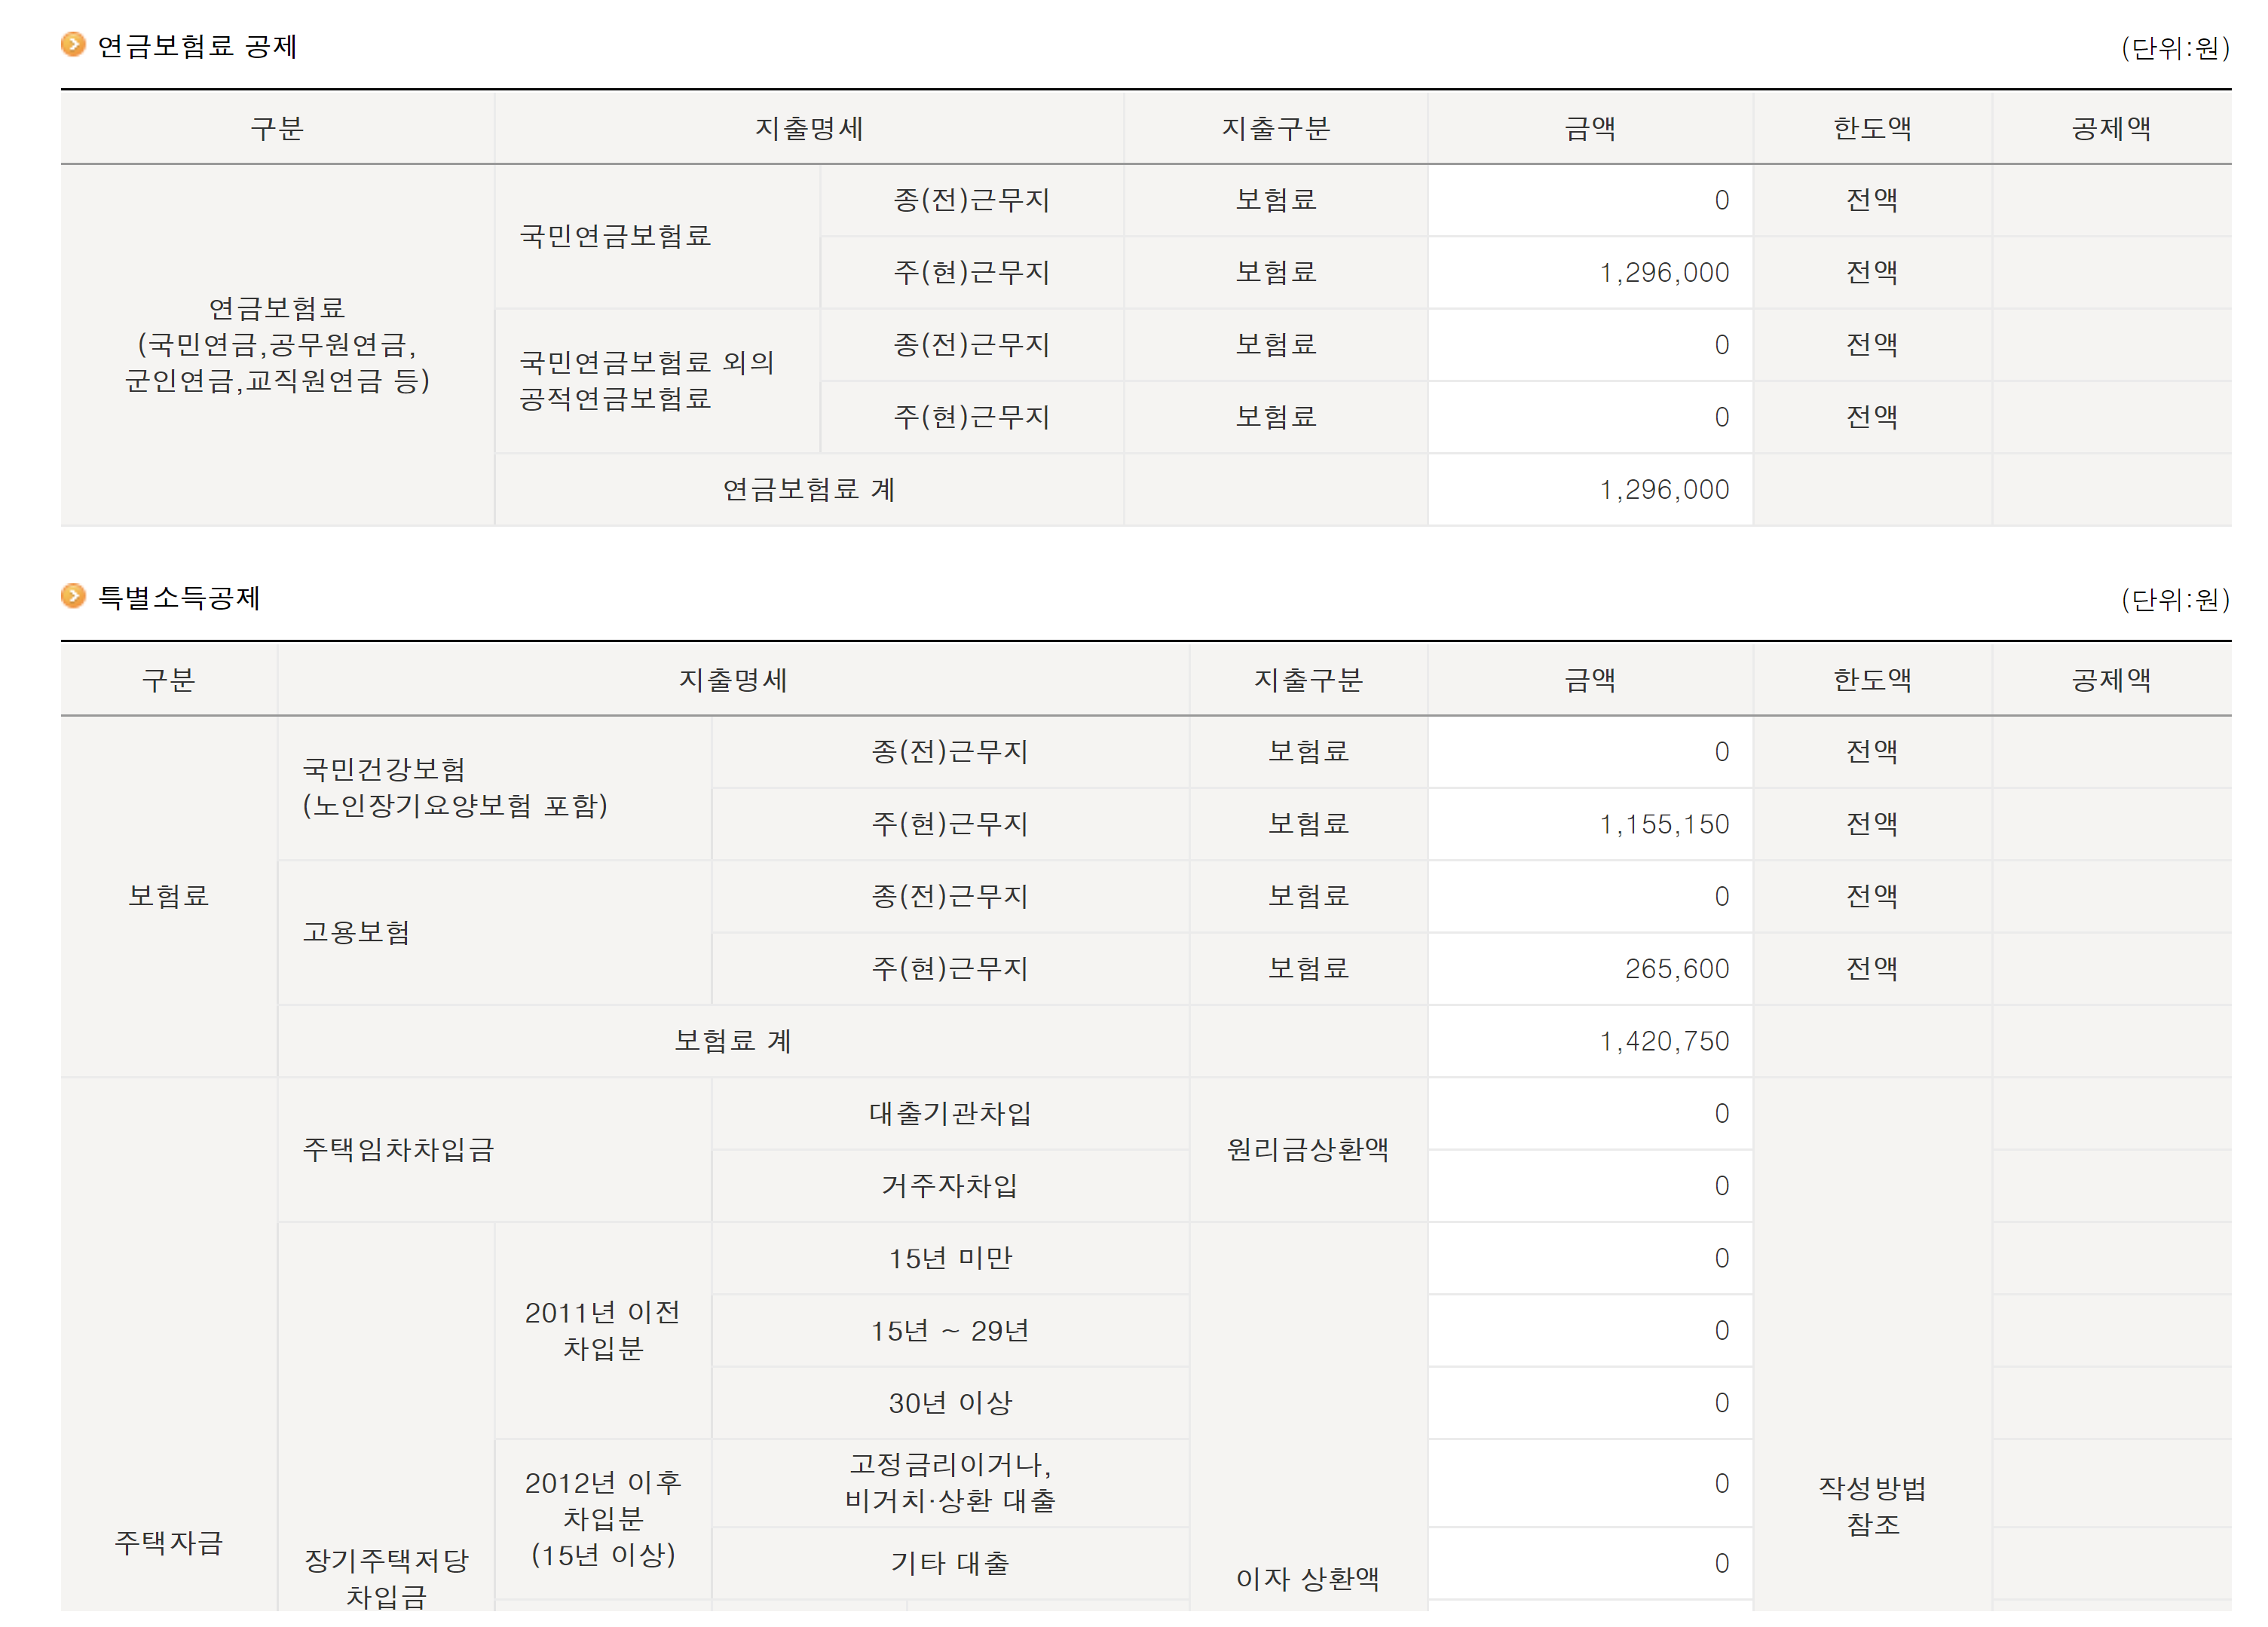Click the 고용보험 주(현)근무지 amount 265,600
Image resolution: width=2268 pixels, height=1627 pixels.
click(1590, 968)
